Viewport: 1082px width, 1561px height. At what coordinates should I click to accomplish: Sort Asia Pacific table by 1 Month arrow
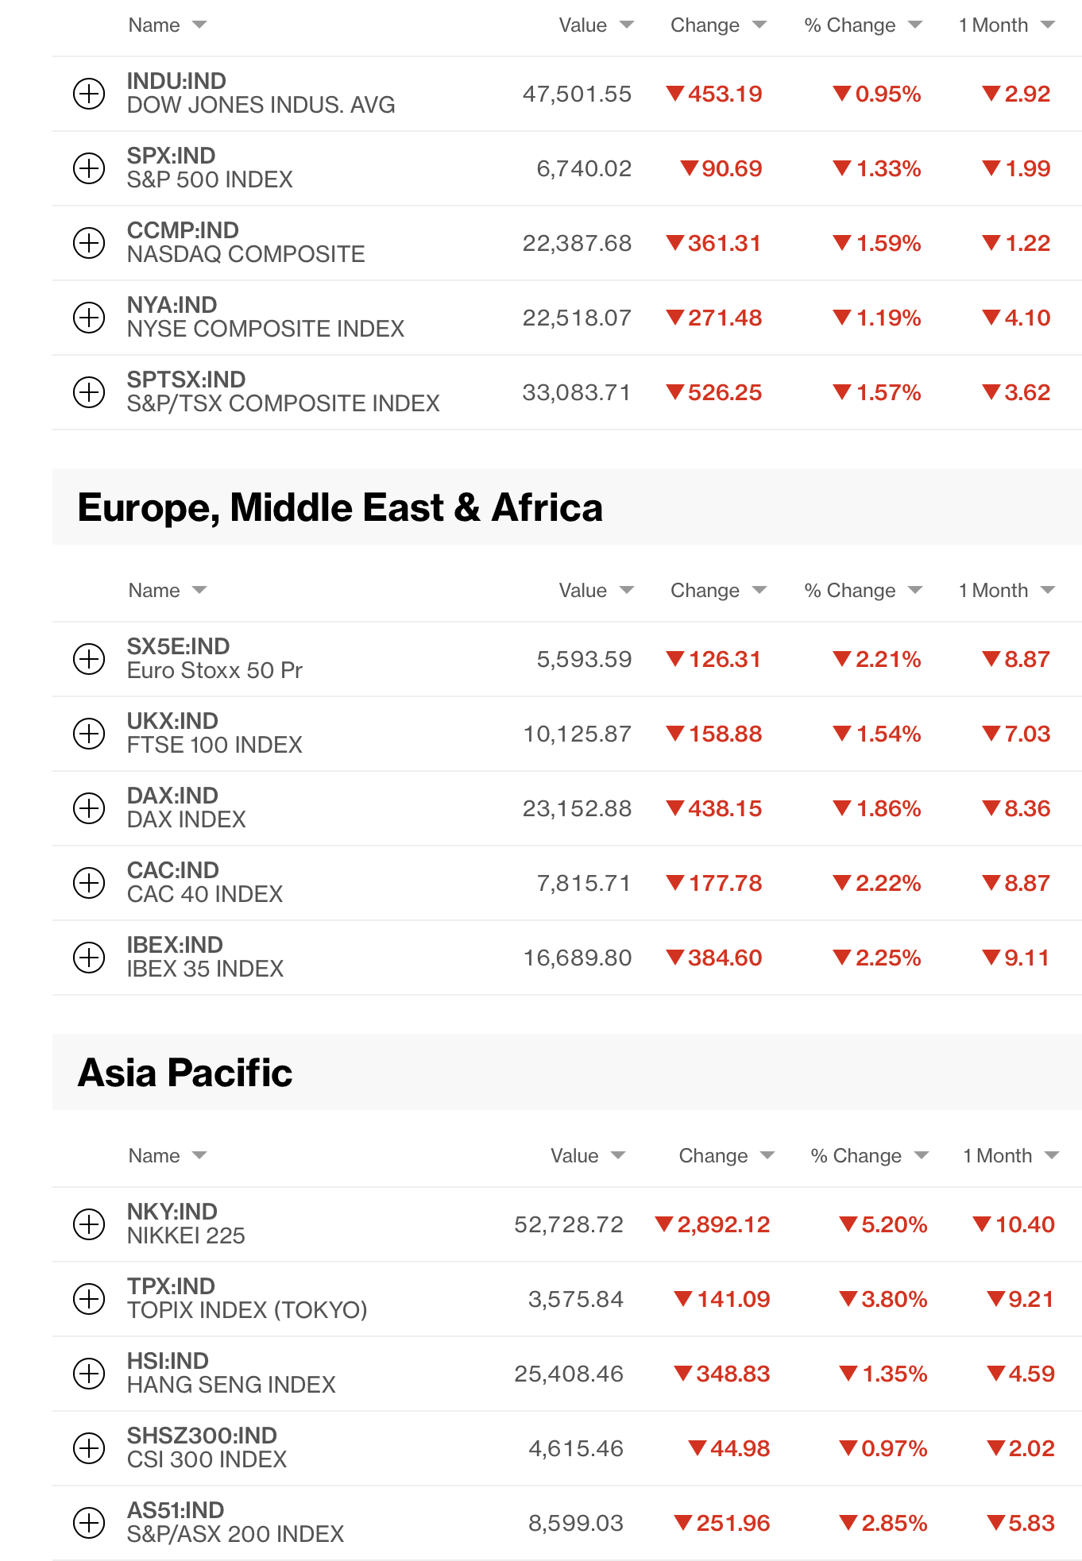(1052, 1155)
